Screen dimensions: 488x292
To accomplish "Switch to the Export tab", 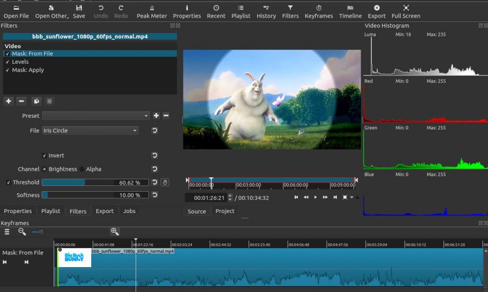I will (x=104, y=211).
